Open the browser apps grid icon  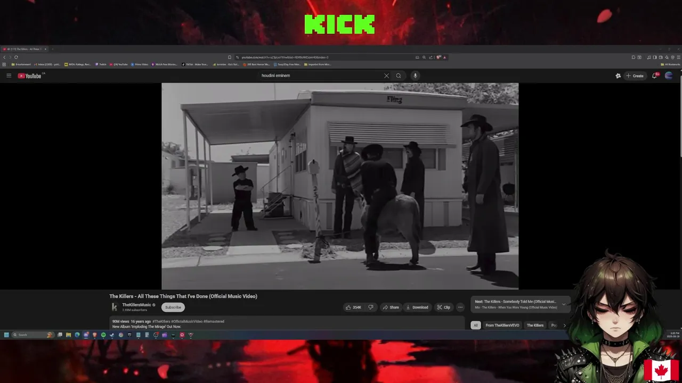(x=4, y=64)
